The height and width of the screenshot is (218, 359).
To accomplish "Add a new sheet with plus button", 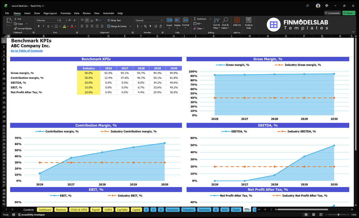I will 265,209.
